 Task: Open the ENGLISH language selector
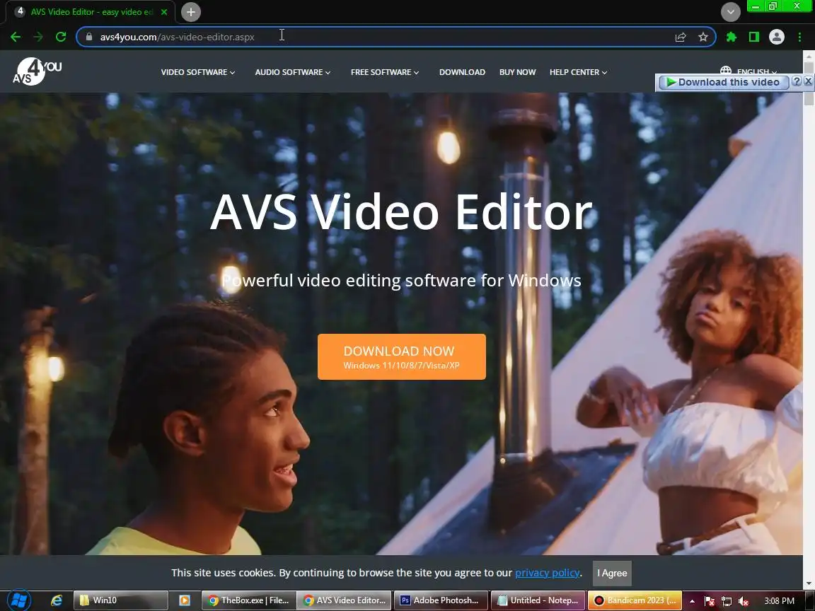tap(748, 71)
